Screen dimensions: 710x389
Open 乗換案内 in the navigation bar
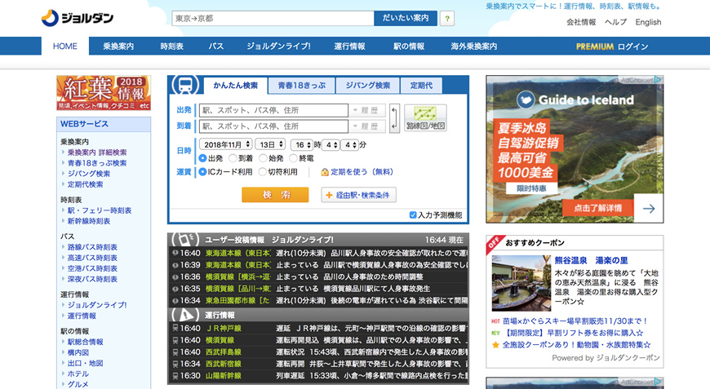coord(118,46)
